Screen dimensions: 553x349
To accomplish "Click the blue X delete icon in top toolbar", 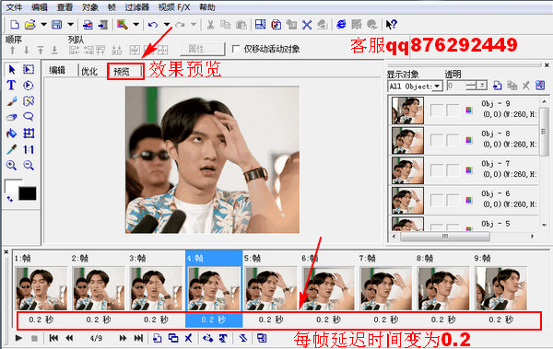I will (307, 24).
